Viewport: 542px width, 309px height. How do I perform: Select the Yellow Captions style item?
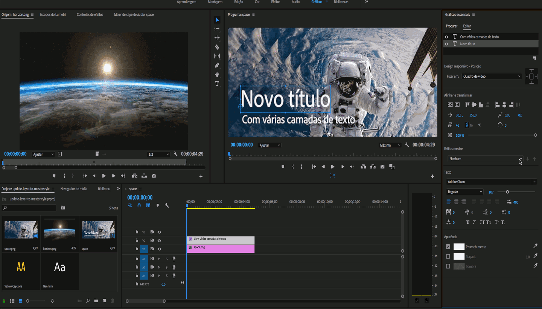pyautogui.click(x=21, y=271)
